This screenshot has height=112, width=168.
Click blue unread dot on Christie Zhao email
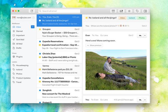point(40,54)
